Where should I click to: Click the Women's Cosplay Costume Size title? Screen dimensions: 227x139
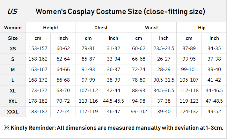120,12
